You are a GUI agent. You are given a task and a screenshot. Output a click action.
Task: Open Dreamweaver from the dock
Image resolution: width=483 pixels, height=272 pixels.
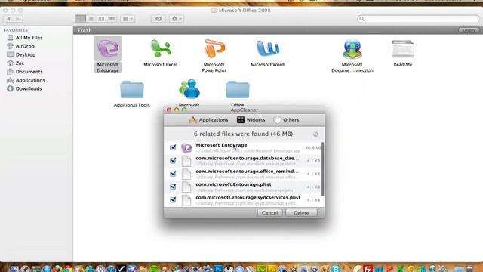pyautogui.click(x=261, y=269)
